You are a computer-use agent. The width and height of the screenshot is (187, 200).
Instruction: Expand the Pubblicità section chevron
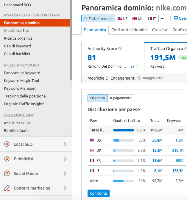pyautogui.click(x=65, y=159)
